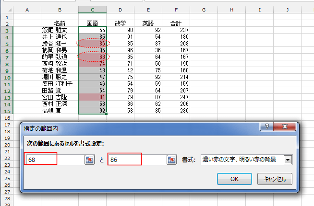Select column D header

click(120, 10)
